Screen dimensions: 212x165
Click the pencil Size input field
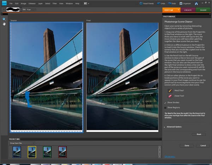click(x=30, y=10)
